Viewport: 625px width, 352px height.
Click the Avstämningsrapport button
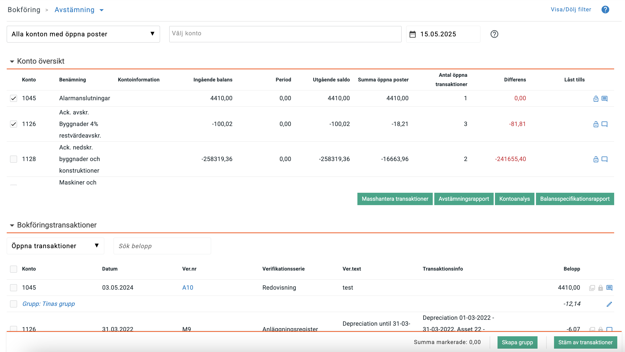click(x=463, y=199)
